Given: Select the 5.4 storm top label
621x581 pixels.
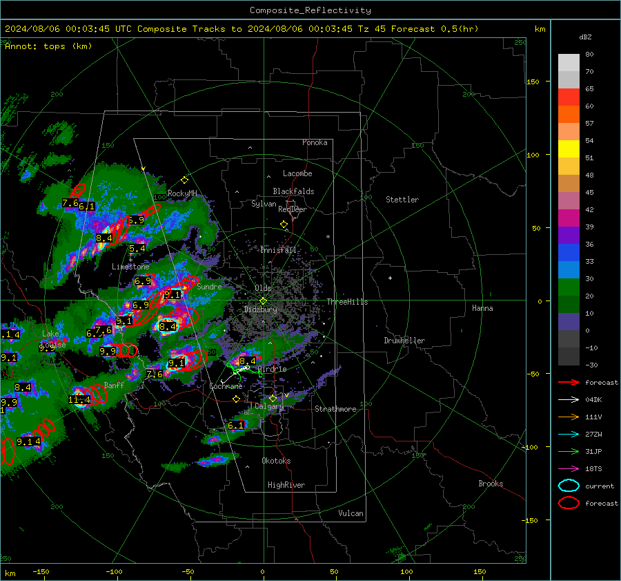Looking at the screenshot, I should 137,249.
